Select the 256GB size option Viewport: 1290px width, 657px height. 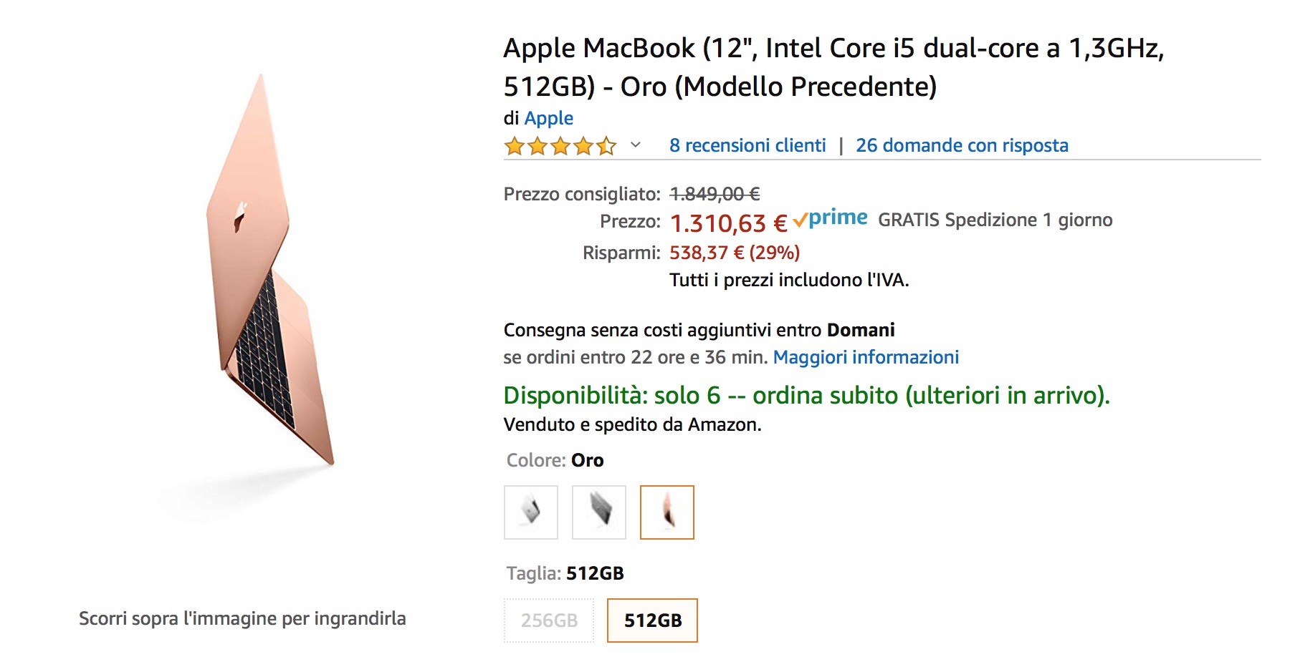(549, 620)
